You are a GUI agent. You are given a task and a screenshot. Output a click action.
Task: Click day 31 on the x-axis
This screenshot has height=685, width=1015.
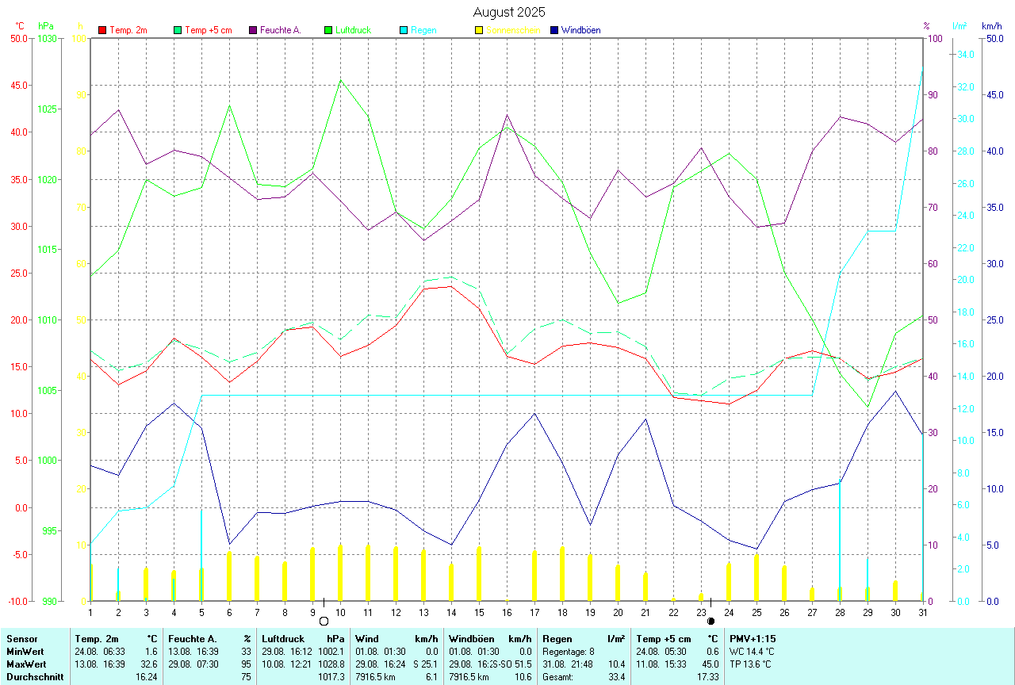922,612
